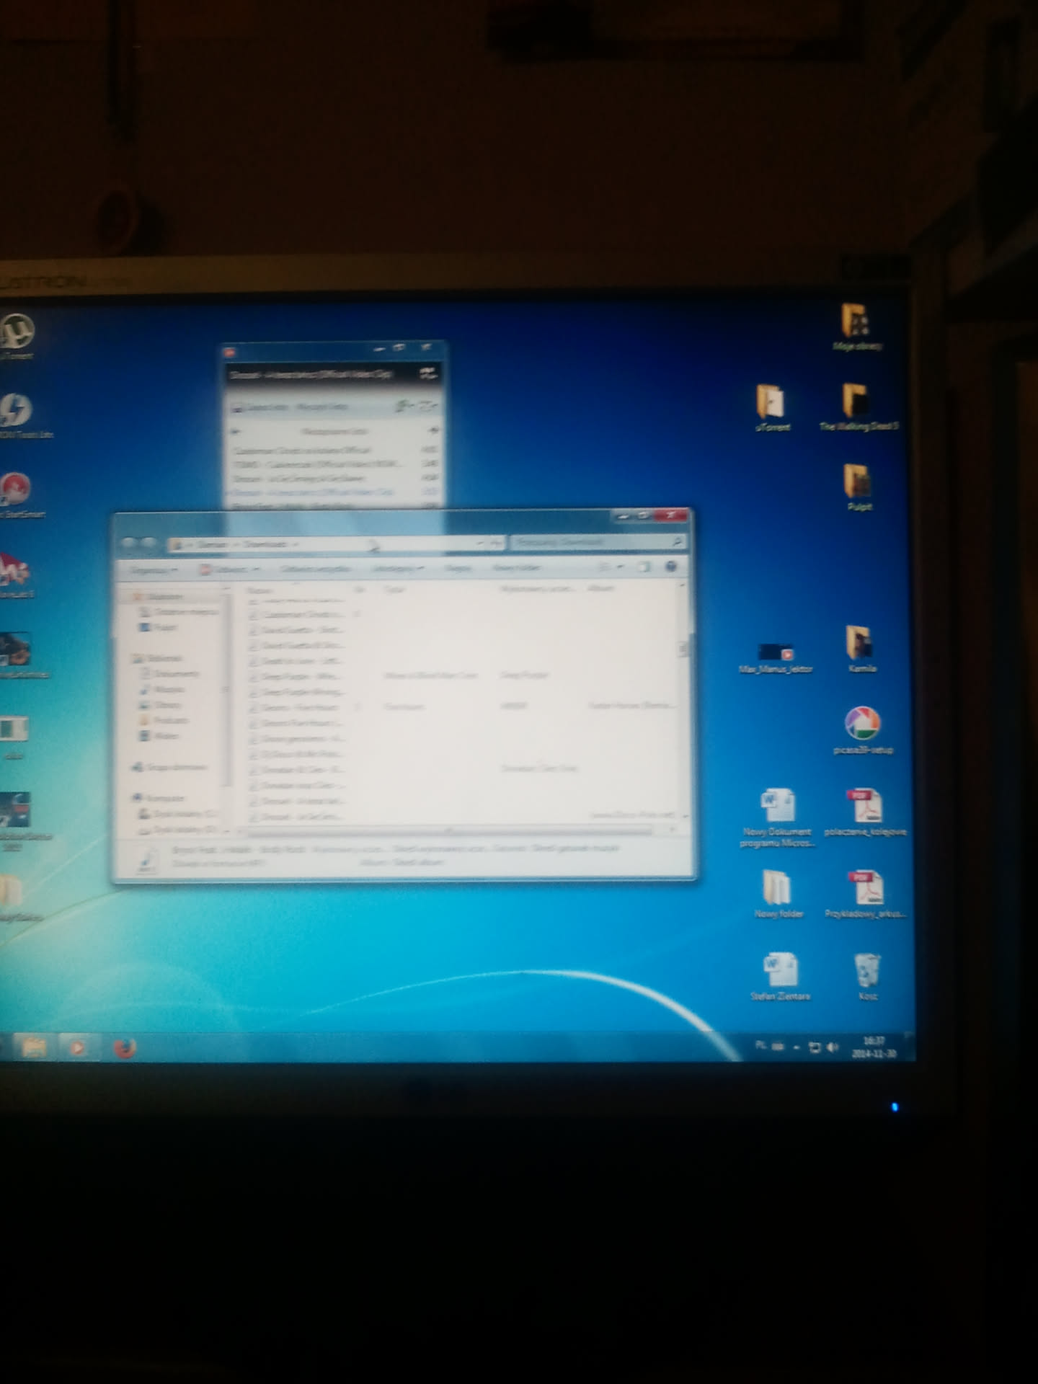1038x1384 pixels.
Task: Click the Explorer back navigation button
Action: coord(129,544)
